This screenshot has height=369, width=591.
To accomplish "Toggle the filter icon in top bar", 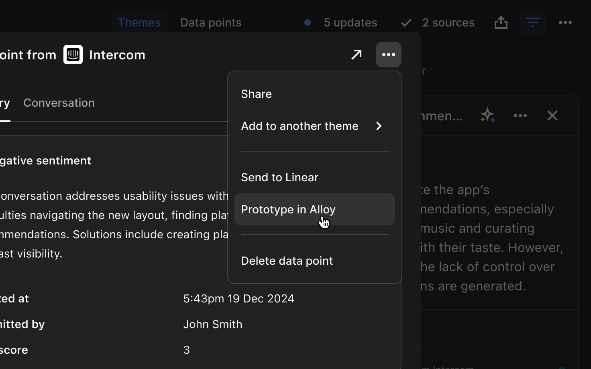I will click(x=533, y=22).
